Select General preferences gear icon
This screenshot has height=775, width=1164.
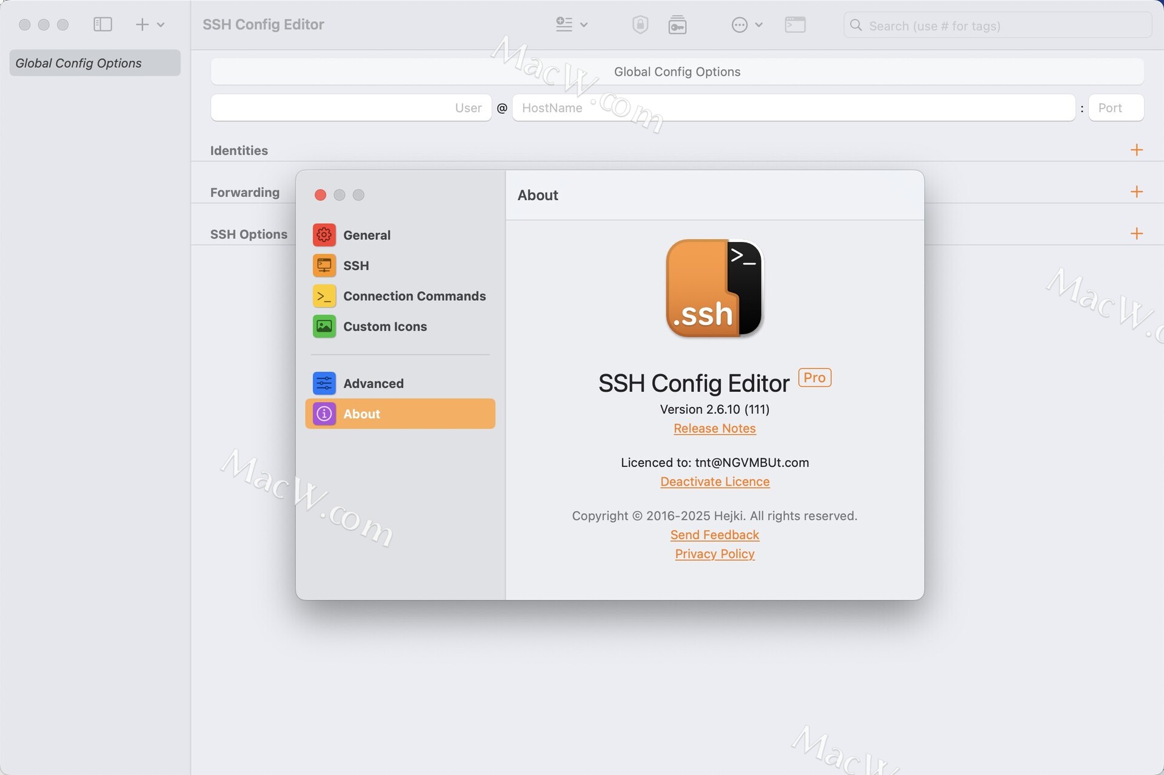point(324,235)
